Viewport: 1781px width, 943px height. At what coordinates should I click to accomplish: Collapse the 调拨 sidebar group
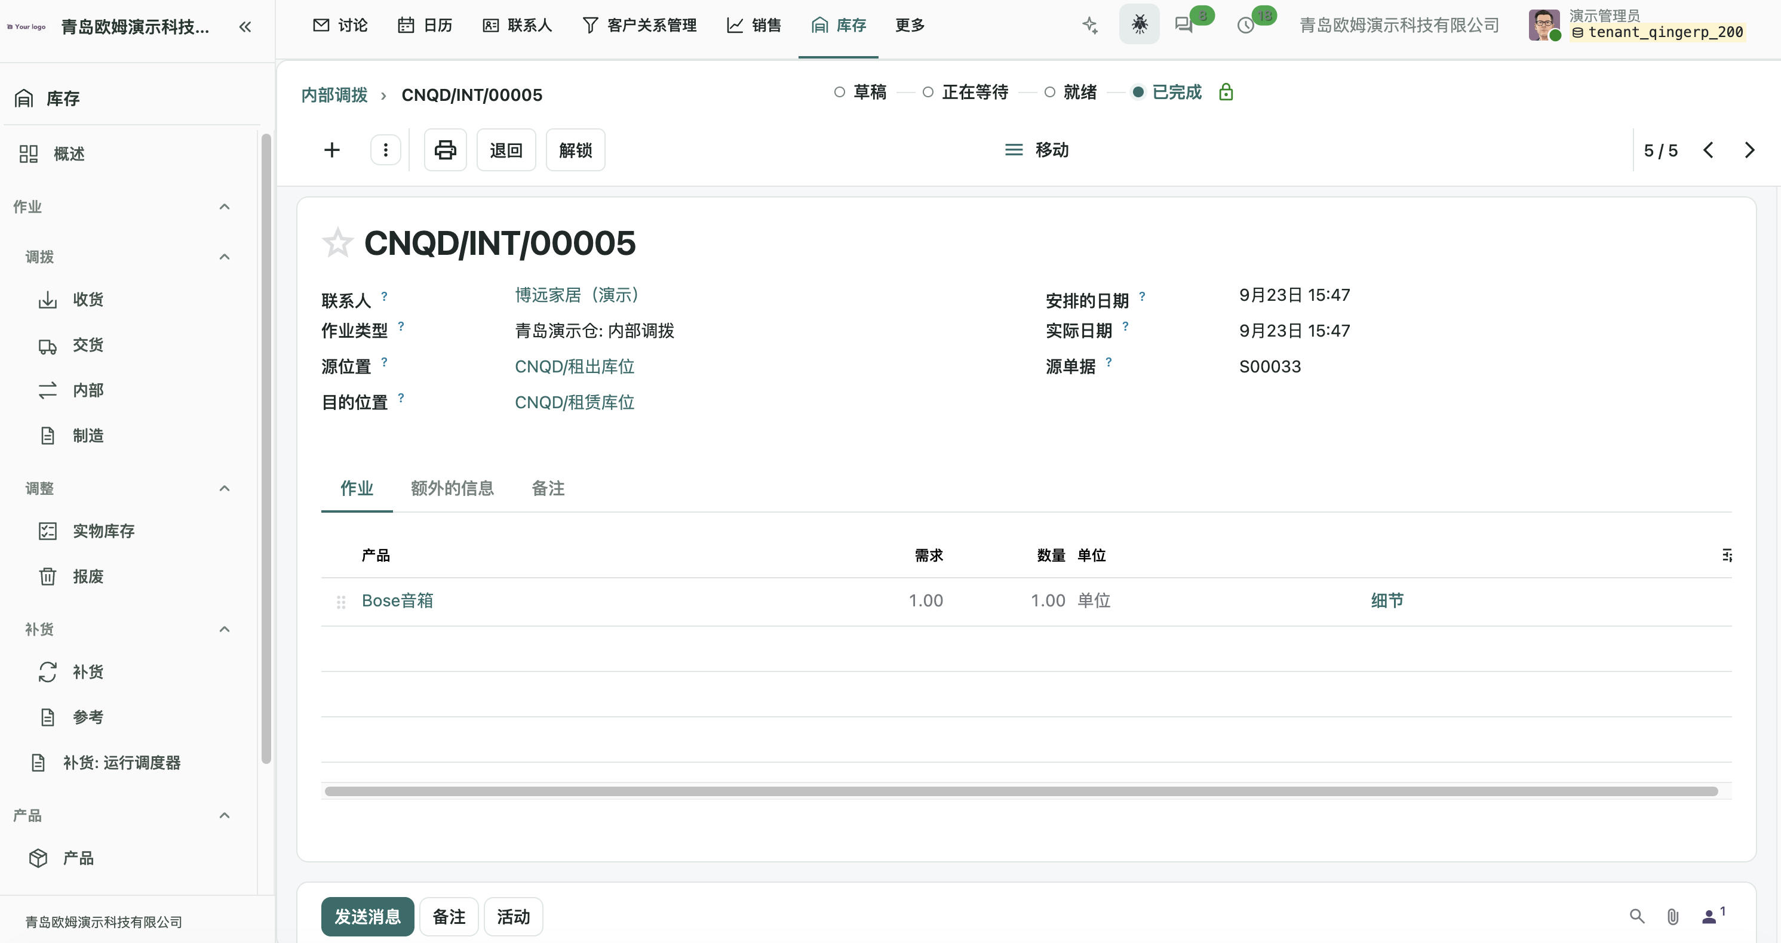pyautogui.click(x=224, y=257)
